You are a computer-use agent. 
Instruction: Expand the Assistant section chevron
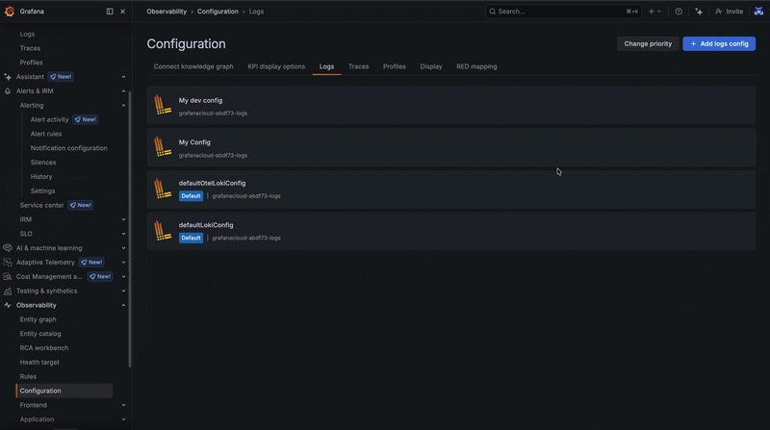click(123, 77)
